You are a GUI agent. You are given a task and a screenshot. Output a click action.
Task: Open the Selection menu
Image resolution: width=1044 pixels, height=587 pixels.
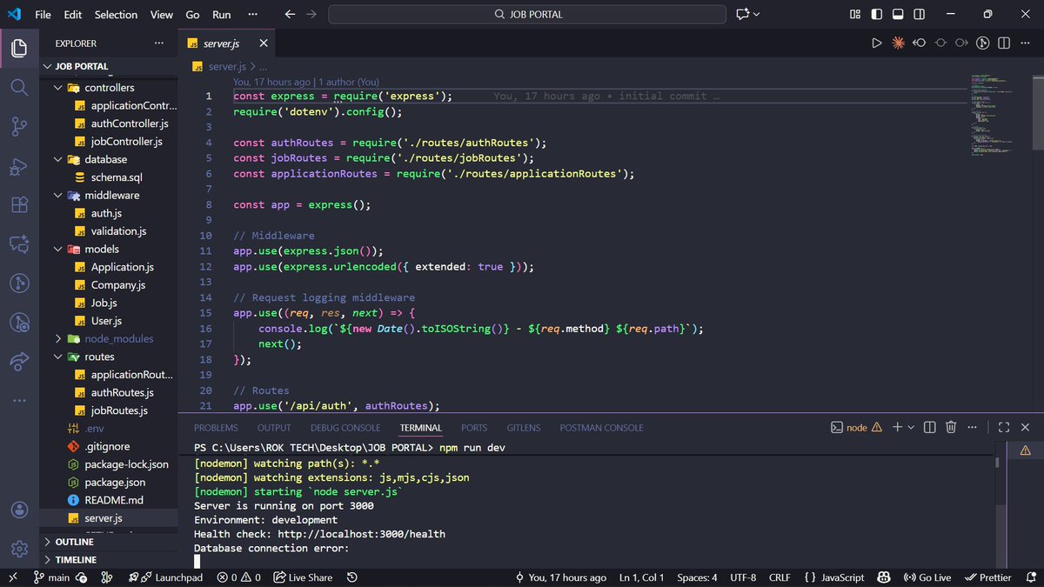(x=116, y=14)
